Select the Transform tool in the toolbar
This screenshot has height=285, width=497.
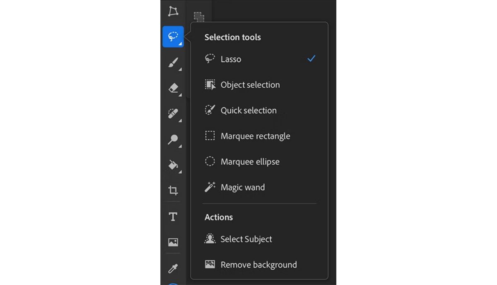point(173,11)
